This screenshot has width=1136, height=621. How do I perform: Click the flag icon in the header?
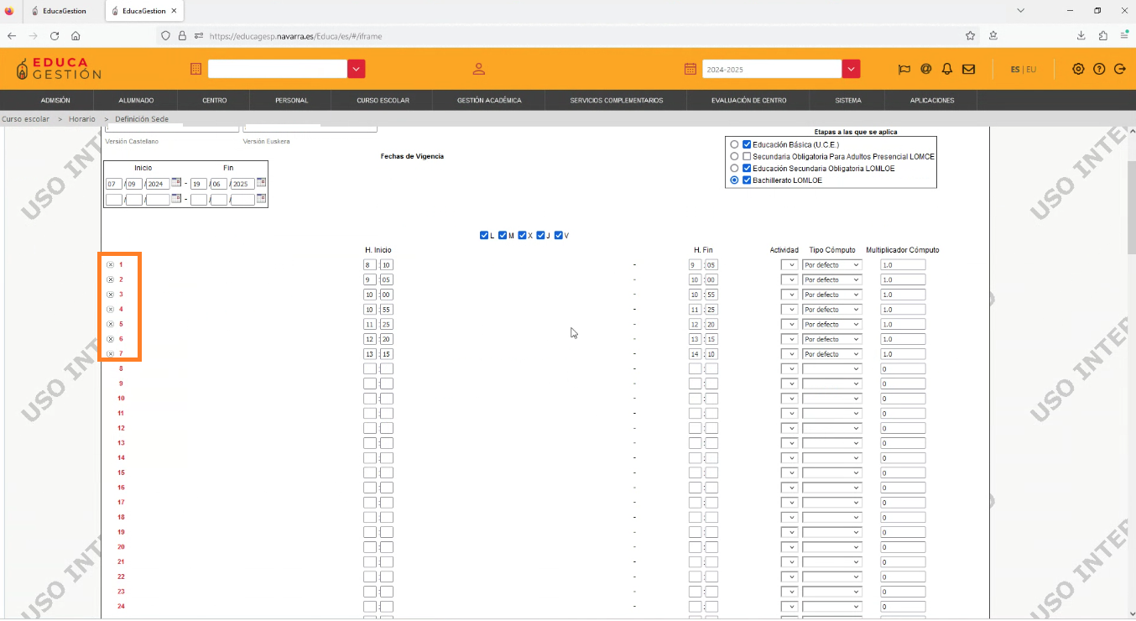tap(904, 69)
